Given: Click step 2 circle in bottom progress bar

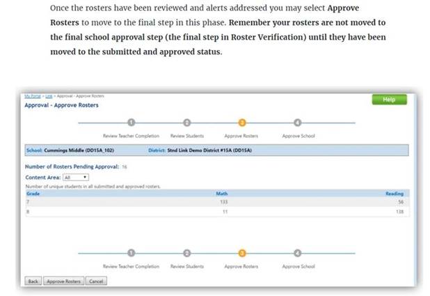Looking at the screenshot, I should point(186,254).
